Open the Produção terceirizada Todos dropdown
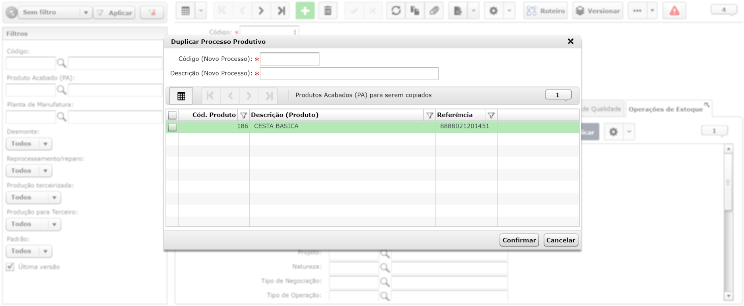The width and height of the screenshot is (744, 306). click(x=33, y=197)
